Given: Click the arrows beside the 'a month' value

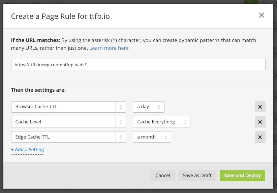Looking at the screenshot, I should click(166, 137).
